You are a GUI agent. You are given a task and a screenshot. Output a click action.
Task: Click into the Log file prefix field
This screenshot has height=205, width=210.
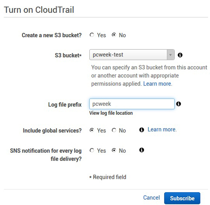tap(132, 104)
